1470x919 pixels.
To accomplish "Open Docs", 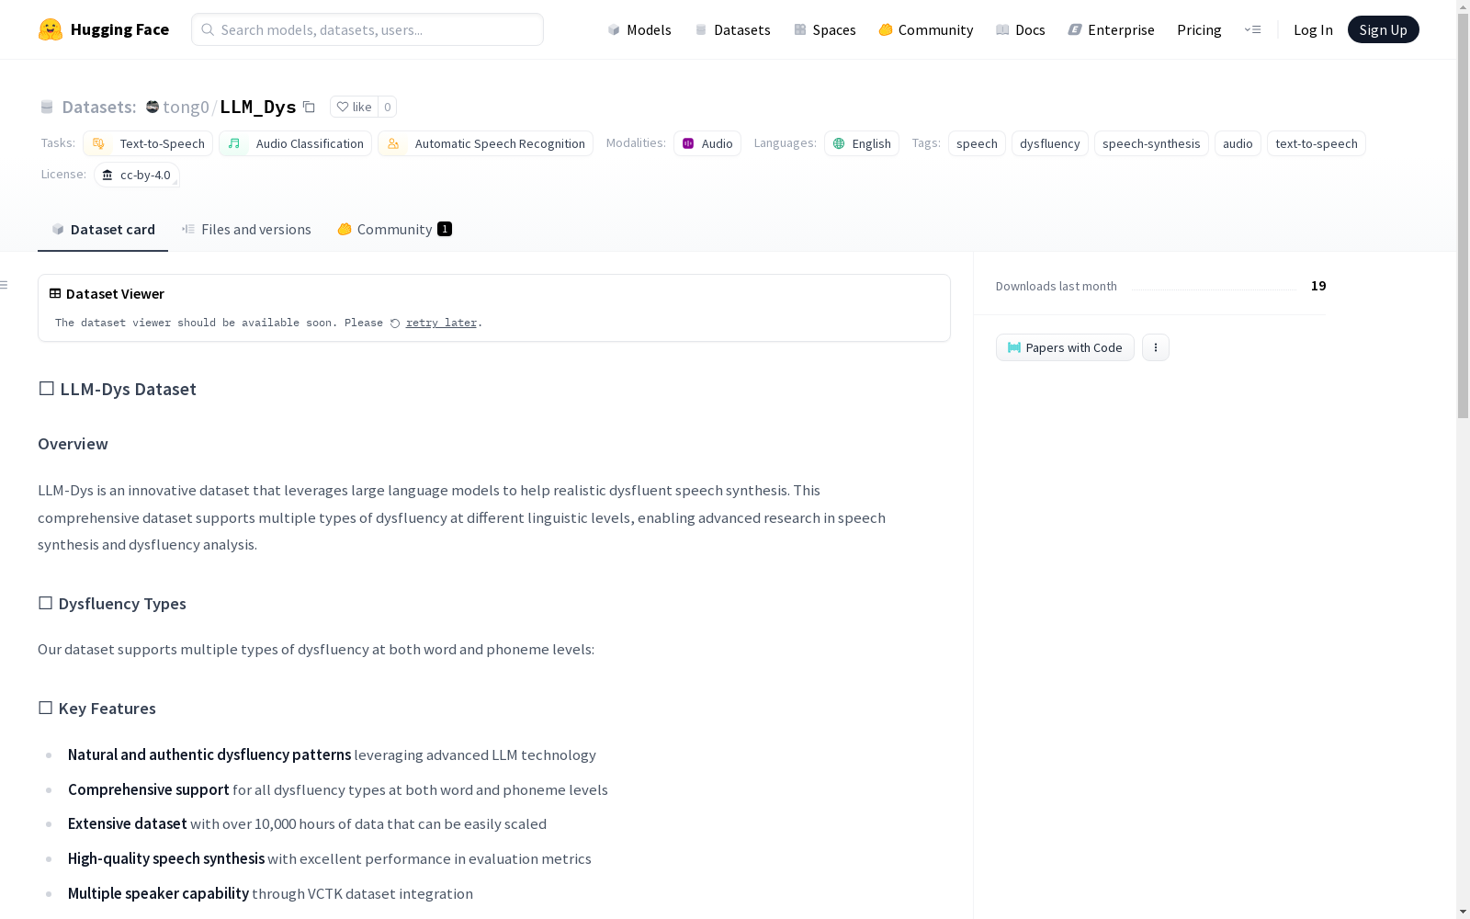I will [1021, 29].
